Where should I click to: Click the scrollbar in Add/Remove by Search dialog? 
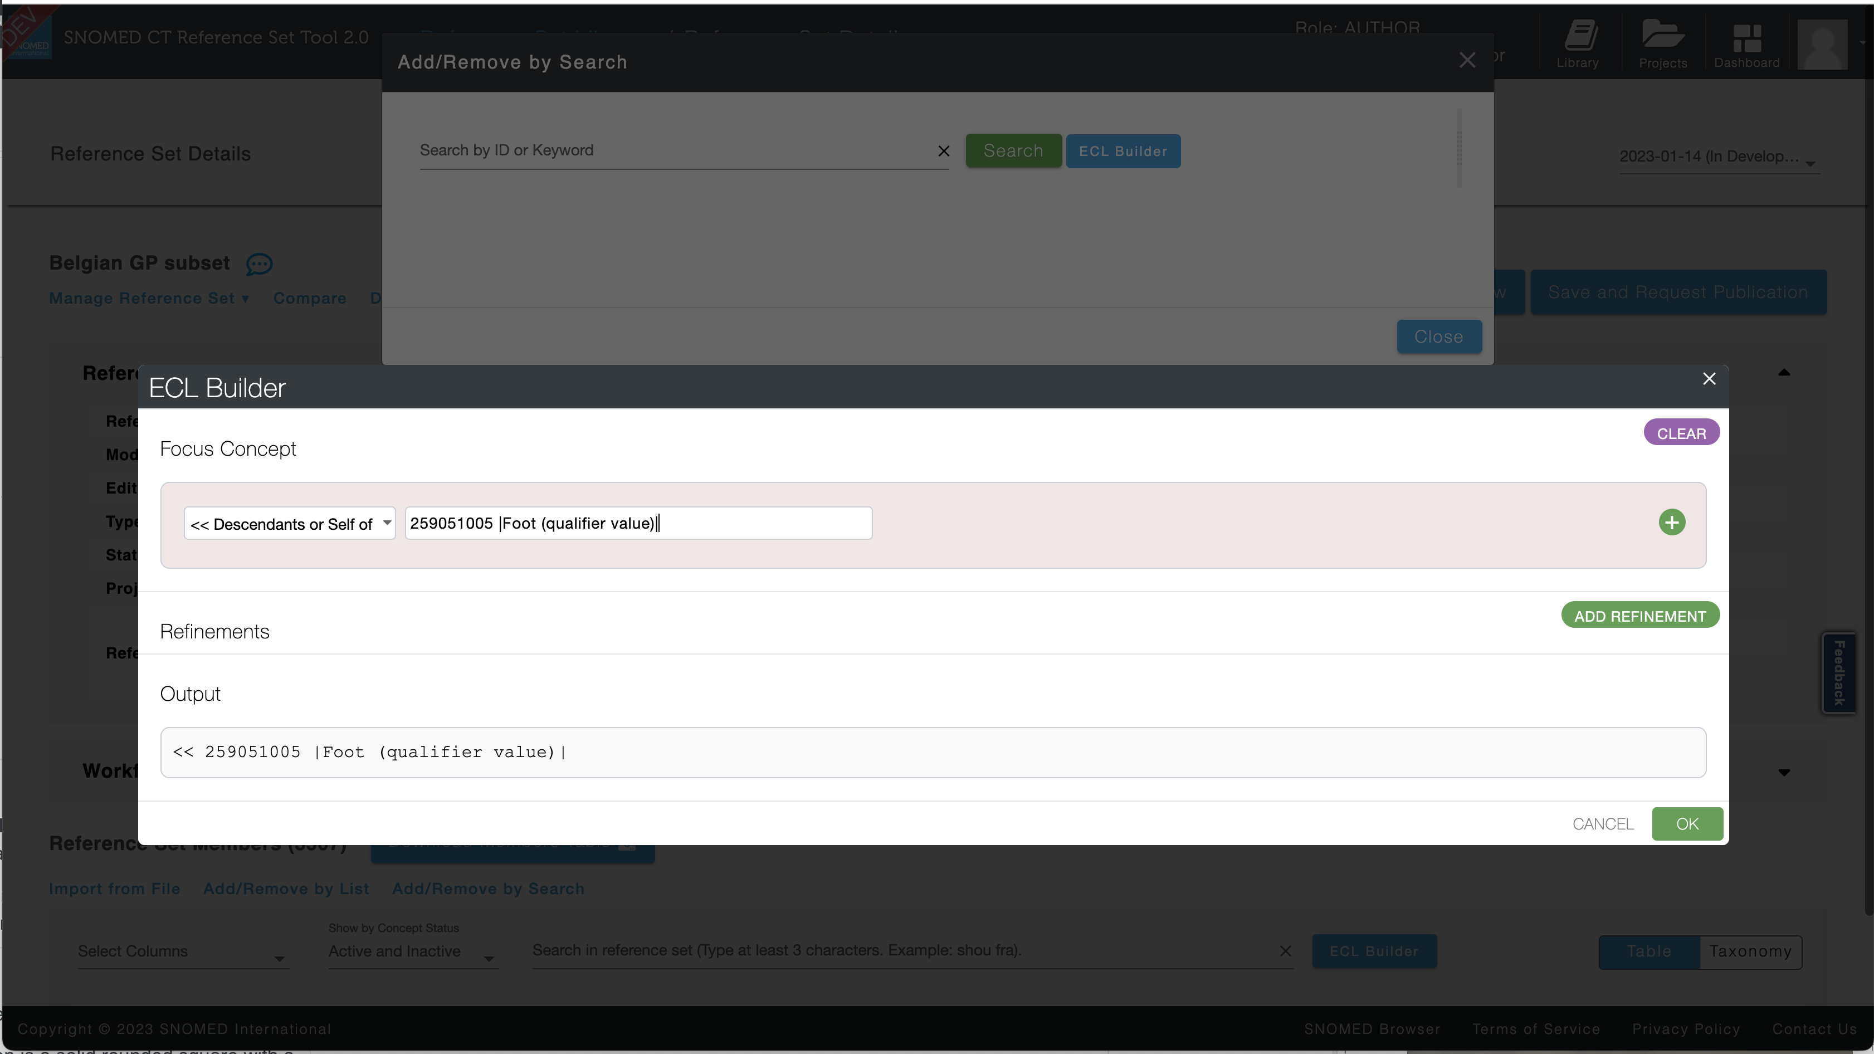coord(1460,148)
